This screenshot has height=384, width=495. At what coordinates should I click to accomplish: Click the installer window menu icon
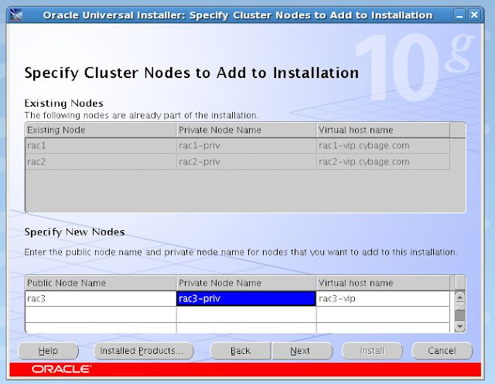(16, 15)
